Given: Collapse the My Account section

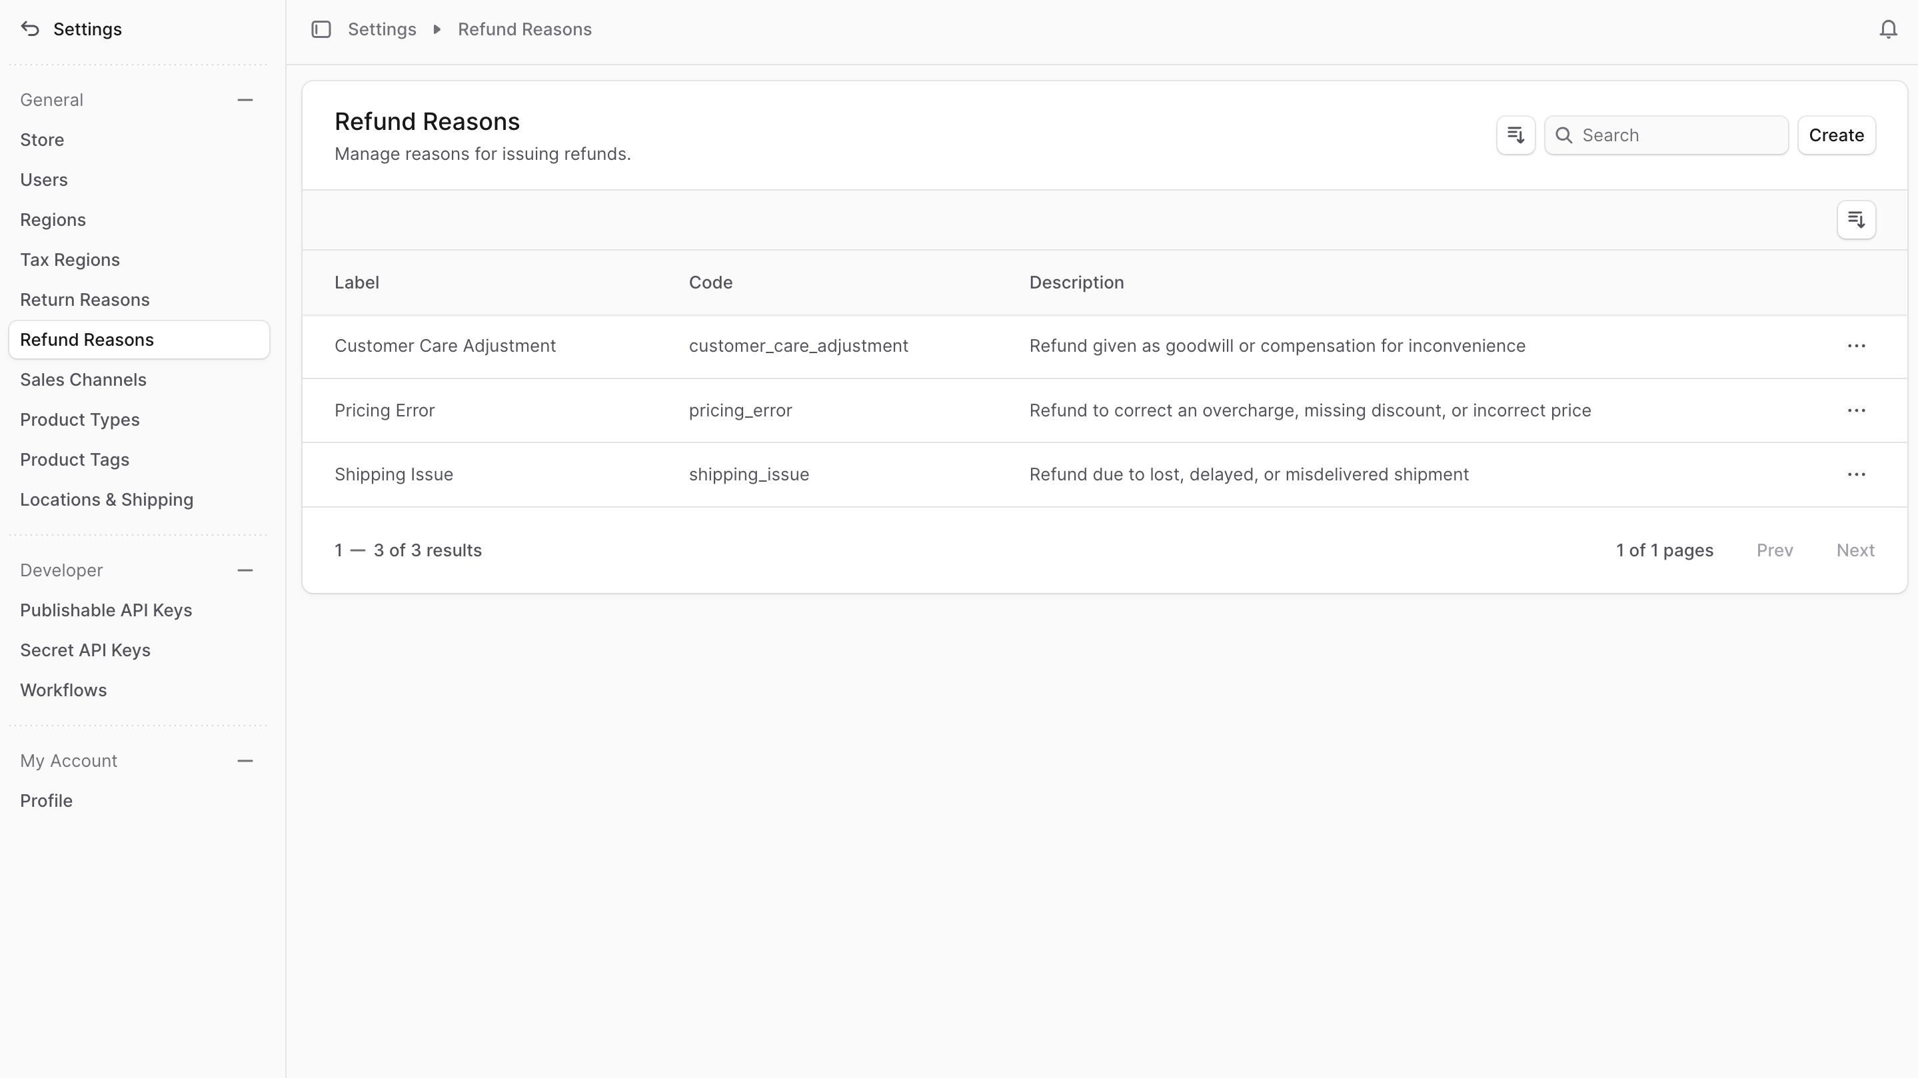Looking at the screenshot, I should point(245,760).
